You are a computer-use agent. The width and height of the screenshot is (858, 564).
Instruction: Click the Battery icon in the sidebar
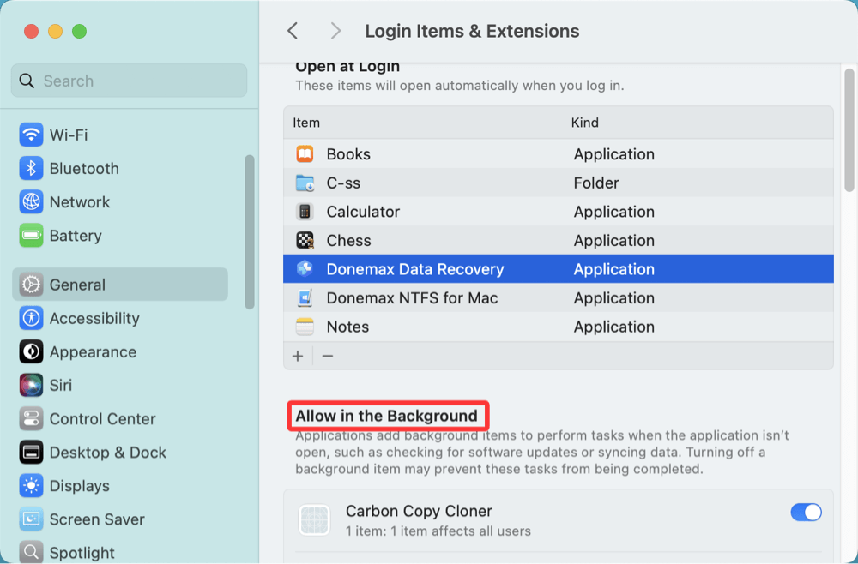[x=29, y=236]
